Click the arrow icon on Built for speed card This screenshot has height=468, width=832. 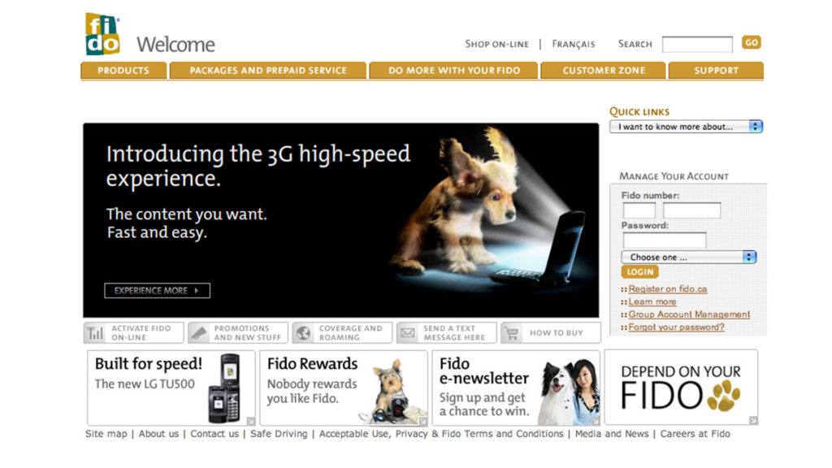point(251,421)
